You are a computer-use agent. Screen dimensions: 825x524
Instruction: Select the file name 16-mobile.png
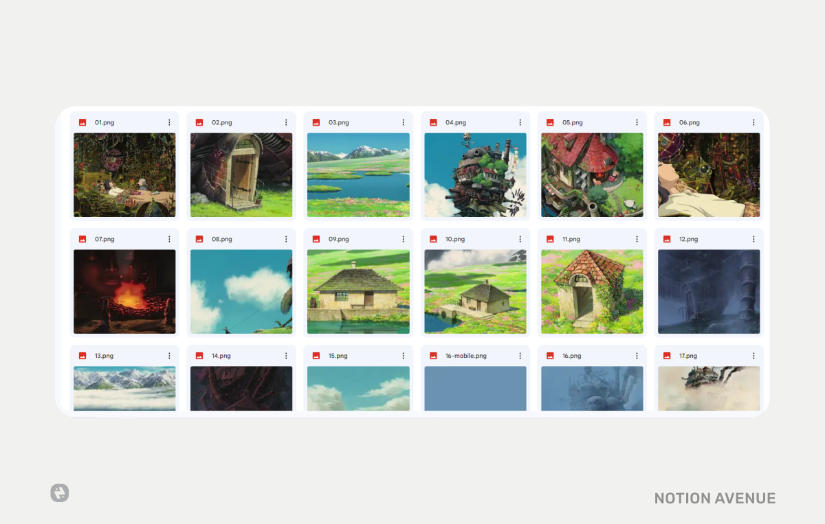[x=465, y=356]
